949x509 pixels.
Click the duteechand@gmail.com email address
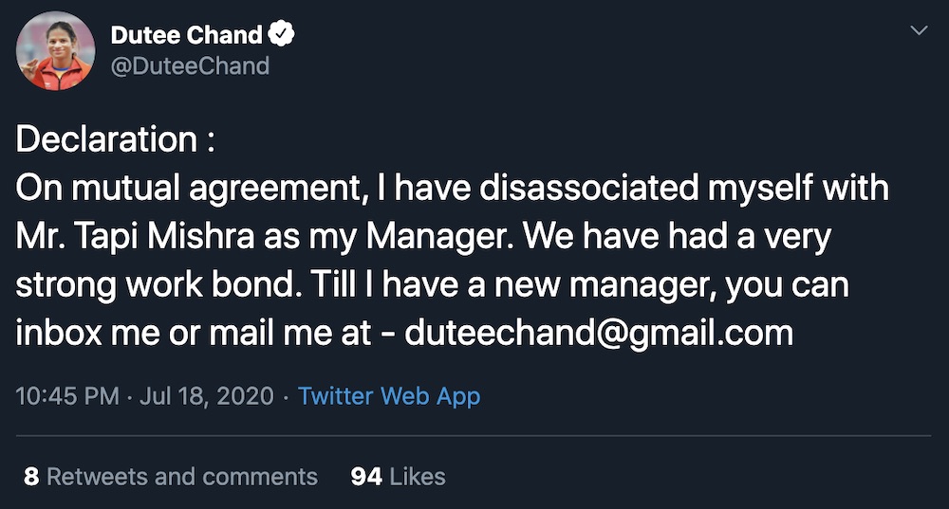pyautogui.click(x=599, y=333)
